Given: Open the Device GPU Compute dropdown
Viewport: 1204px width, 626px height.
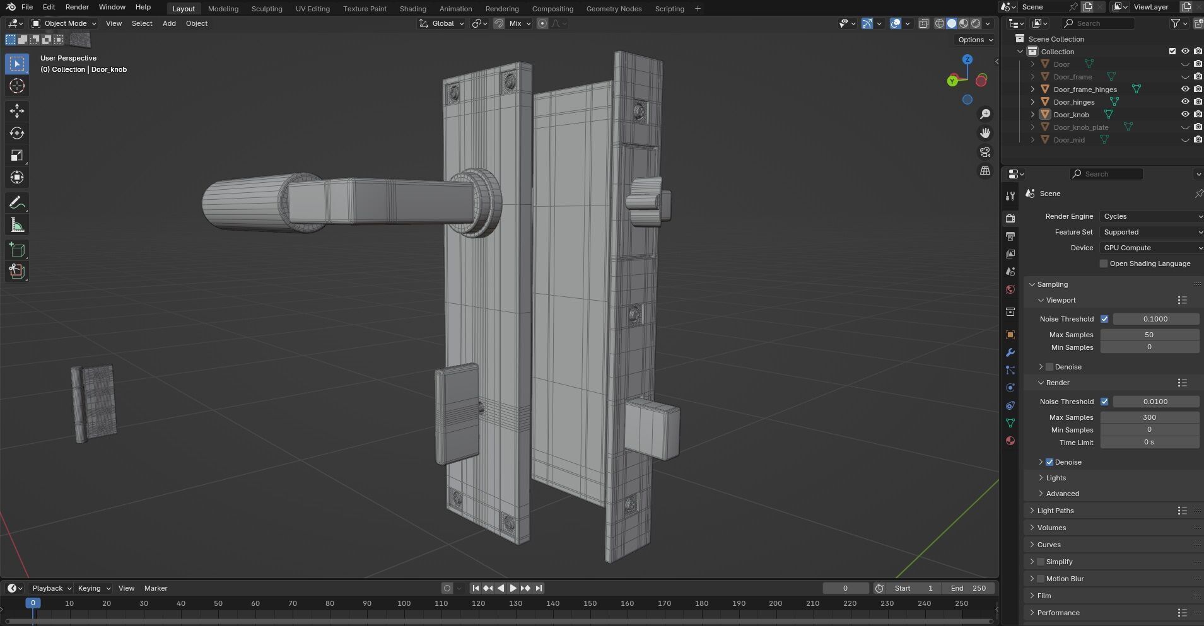Looking at the screenshot, I should pos(1152,248).
